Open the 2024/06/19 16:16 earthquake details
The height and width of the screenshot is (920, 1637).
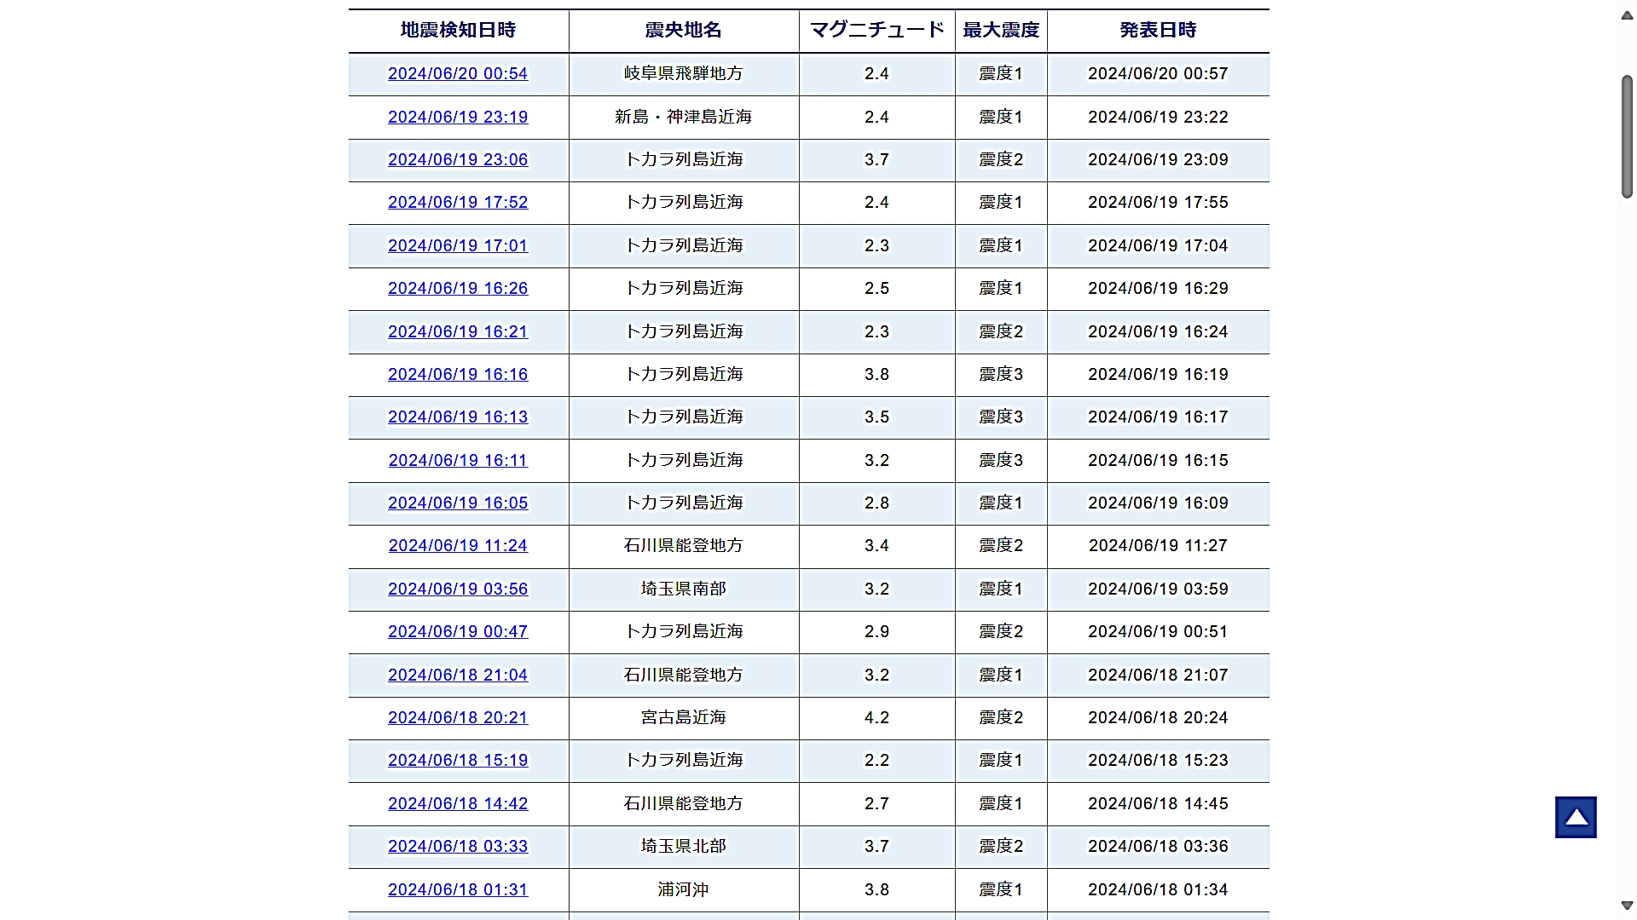pyautogui.click(x=458, y=375)
